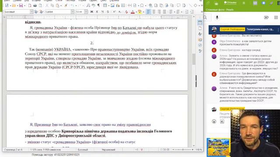Insert a hyperlink with the globe icon
Screen dimensions: 280x157
pos(150,6)
